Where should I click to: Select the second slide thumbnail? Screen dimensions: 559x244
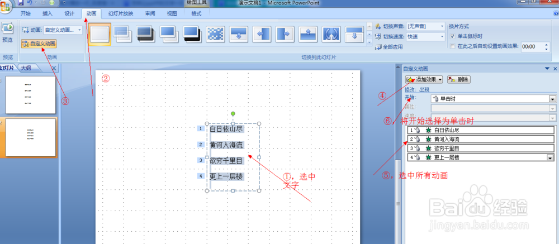coord(31,137)
